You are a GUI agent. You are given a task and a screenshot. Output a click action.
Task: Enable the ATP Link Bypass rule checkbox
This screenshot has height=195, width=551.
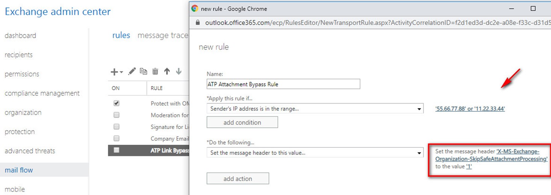(x=117, y=150)
